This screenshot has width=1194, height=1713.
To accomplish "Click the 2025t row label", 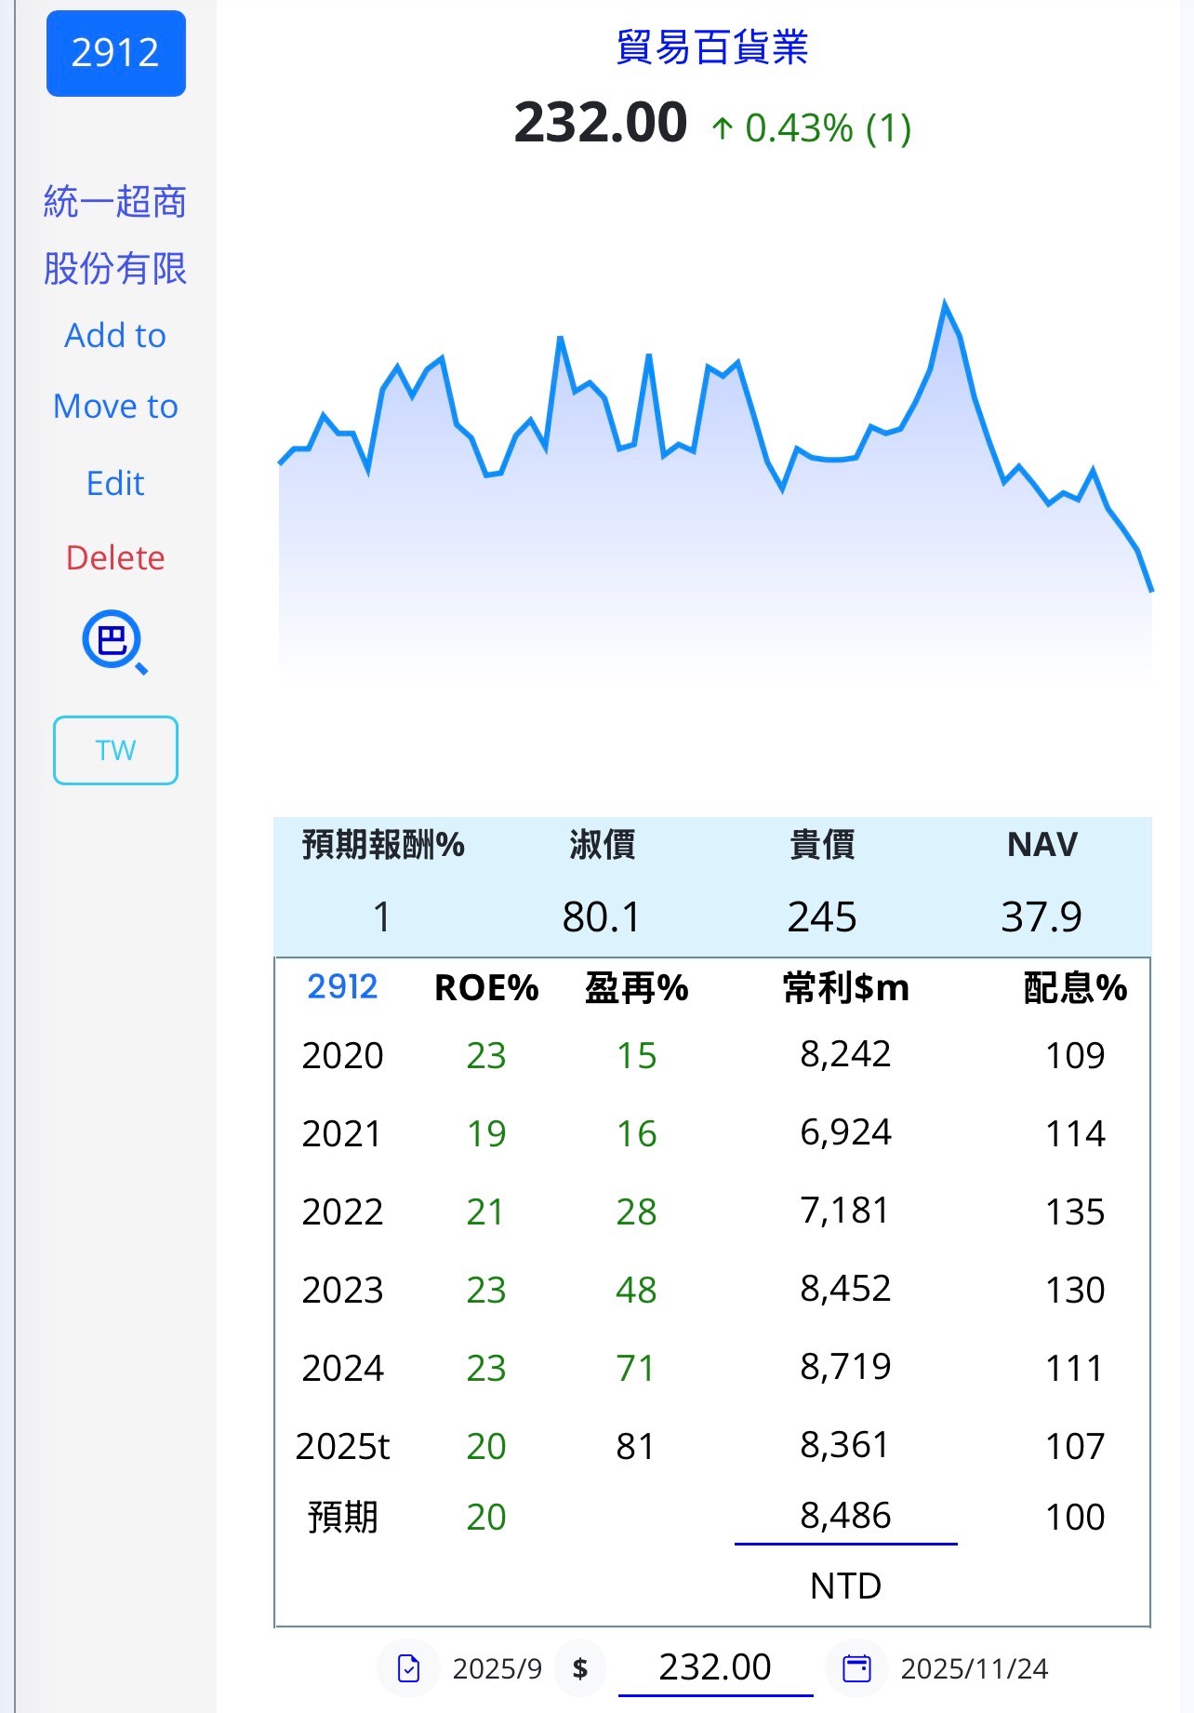I will [x=342, y=1446].
